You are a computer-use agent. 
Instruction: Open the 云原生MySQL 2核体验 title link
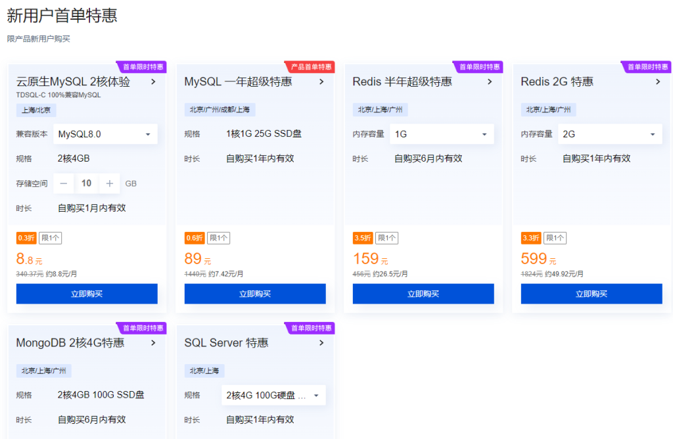click(73, 82)
